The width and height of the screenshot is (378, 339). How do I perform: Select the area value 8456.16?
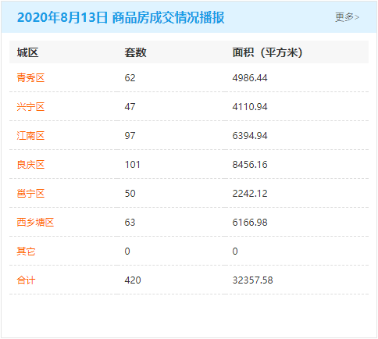click(250, 165)
